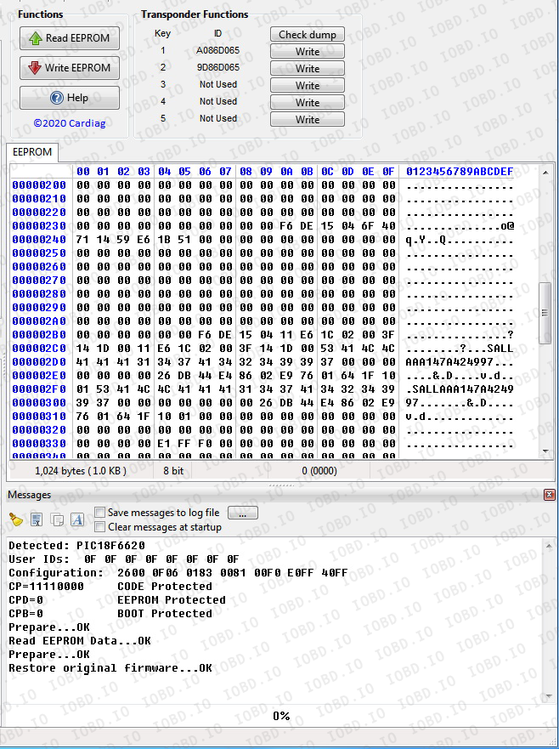Open the ©2020 Cardiag link
The width and height of the screenshot is (559, 749).
pyautogui.click(x=70, y=123)
